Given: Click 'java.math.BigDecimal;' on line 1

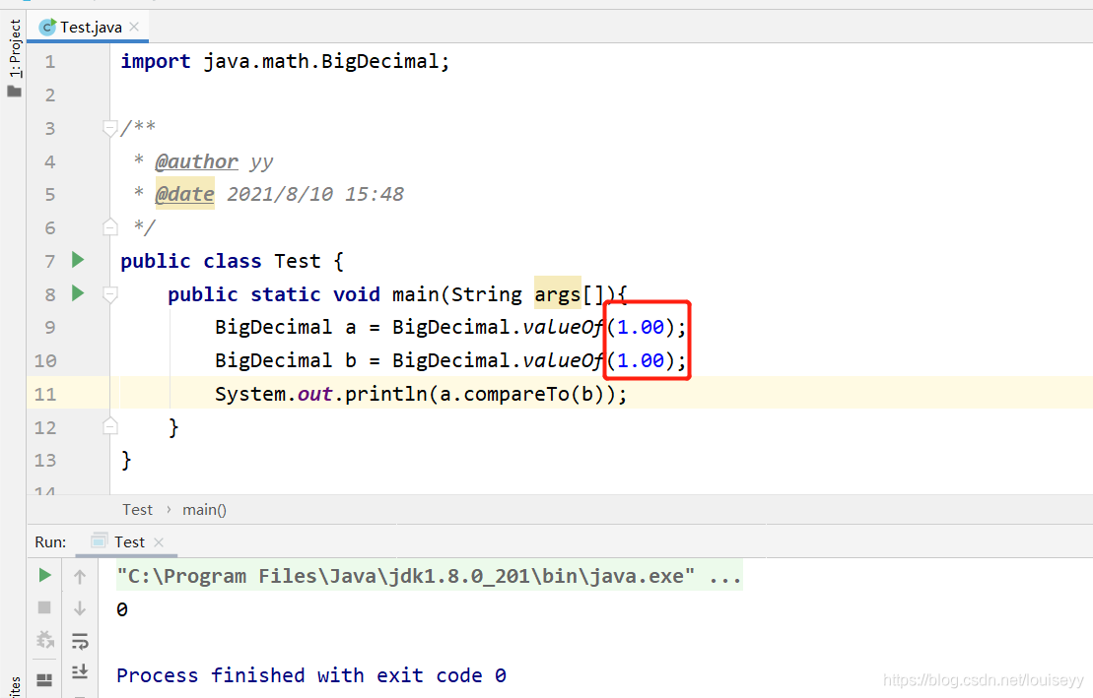Looking at the screenshot, I should tap(326, 61).
